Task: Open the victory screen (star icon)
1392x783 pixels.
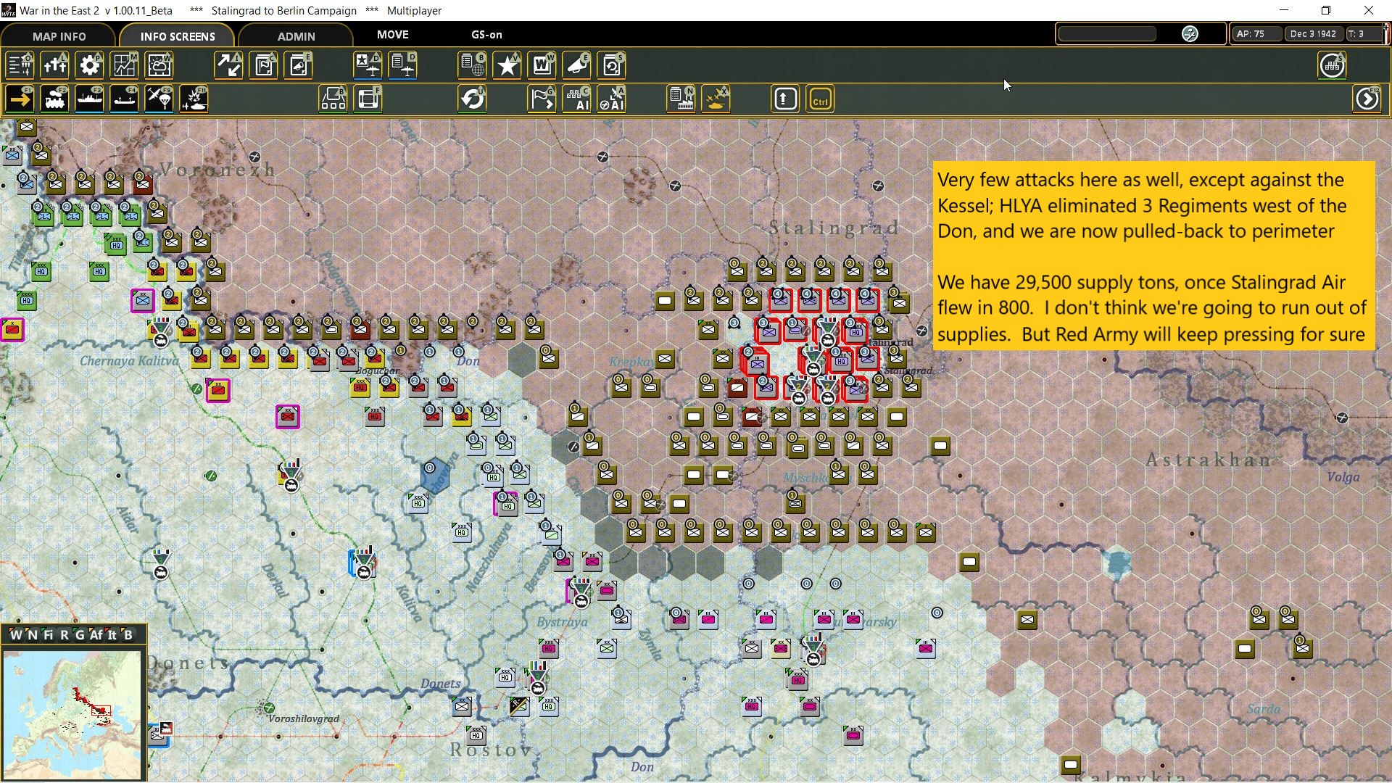Action: 507,65
